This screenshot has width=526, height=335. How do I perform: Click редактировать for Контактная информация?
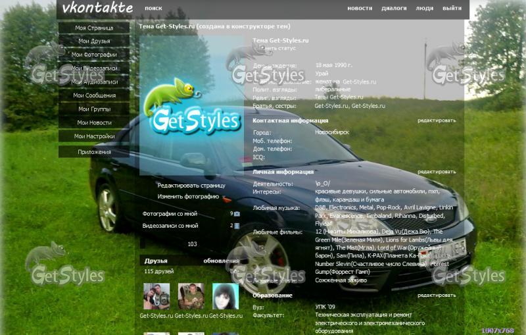click(437, 120)
